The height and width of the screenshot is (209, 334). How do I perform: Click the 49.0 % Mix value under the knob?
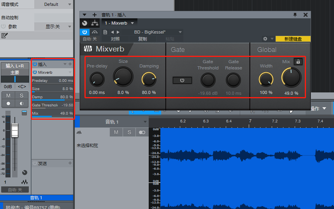tap(291, 93)
